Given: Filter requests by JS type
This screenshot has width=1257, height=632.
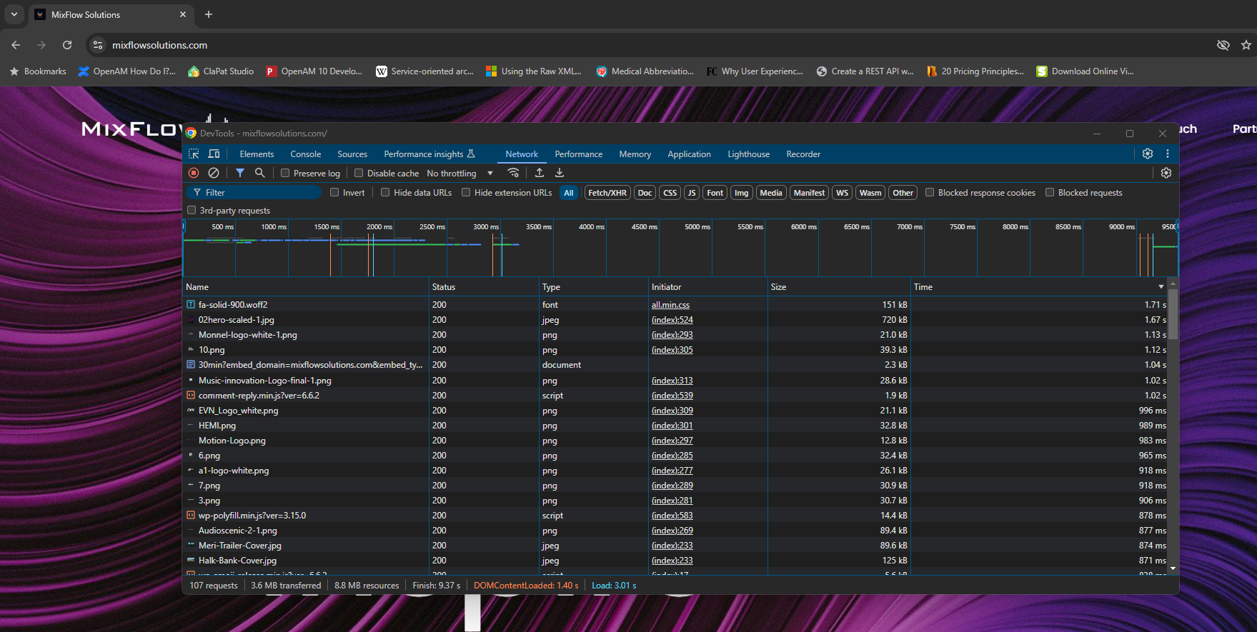Looking at the screenshot, I should 691,193.
